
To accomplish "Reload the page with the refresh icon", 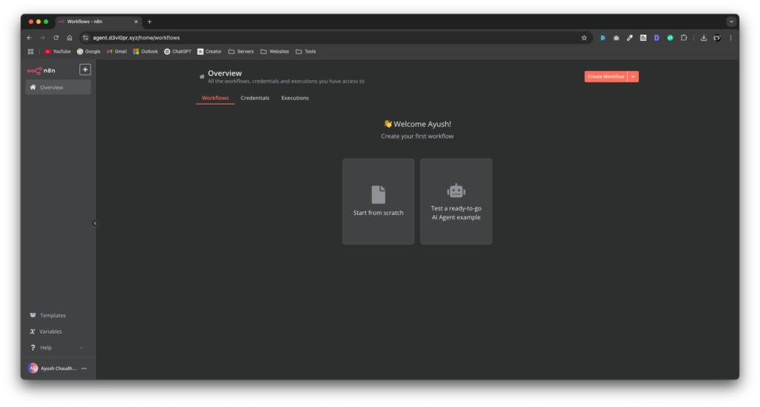I will (56, 38).
